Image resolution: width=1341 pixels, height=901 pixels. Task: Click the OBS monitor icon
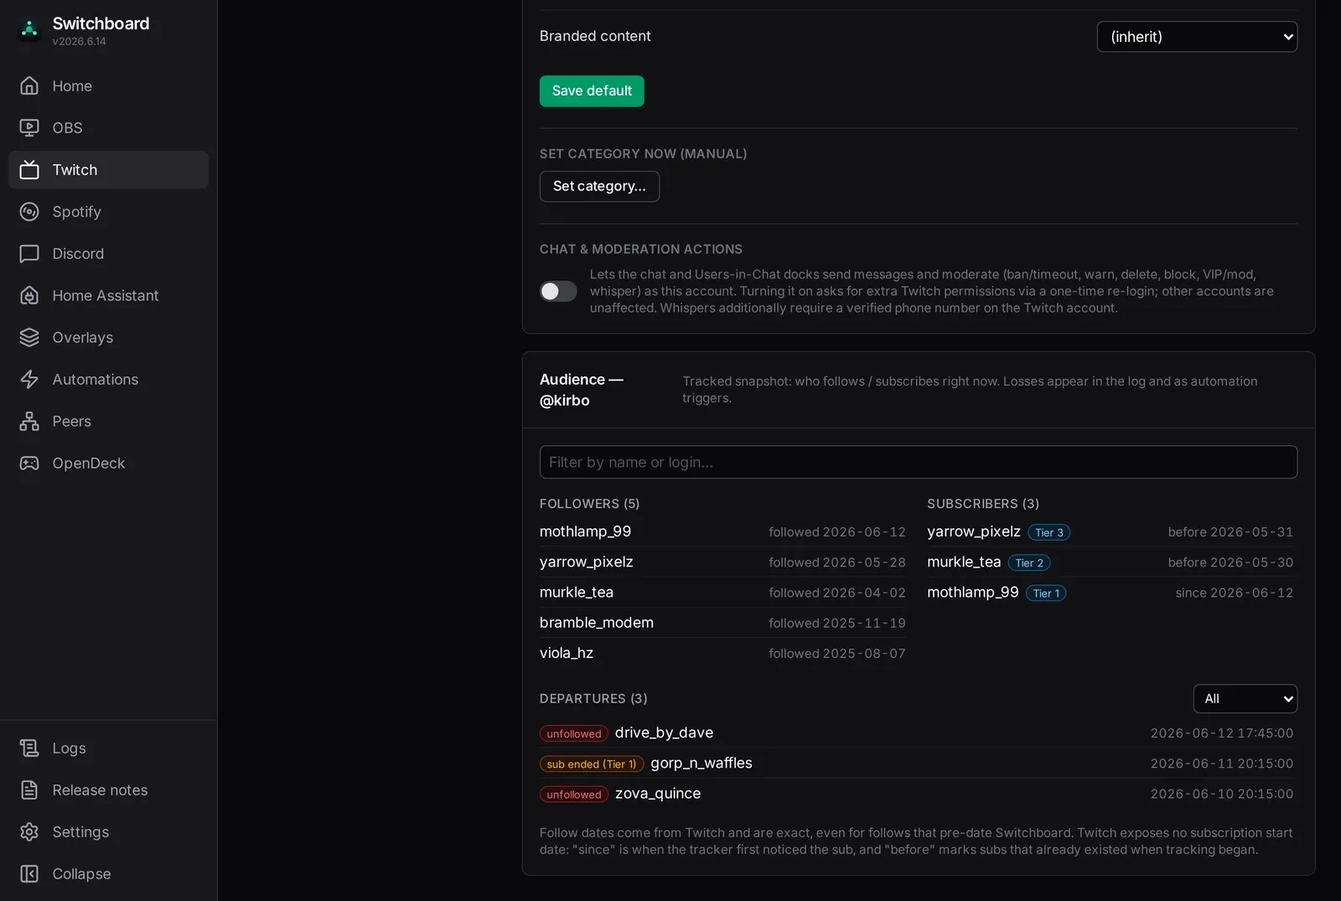tap(29, 127)
